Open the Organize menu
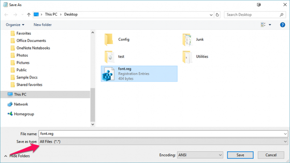 coord(15,25)
